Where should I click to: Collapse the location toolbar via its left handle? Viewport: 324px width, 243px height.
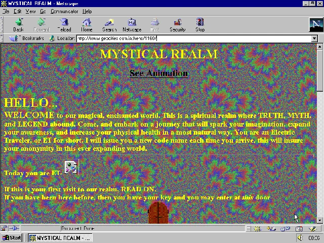tap(2, 38)
